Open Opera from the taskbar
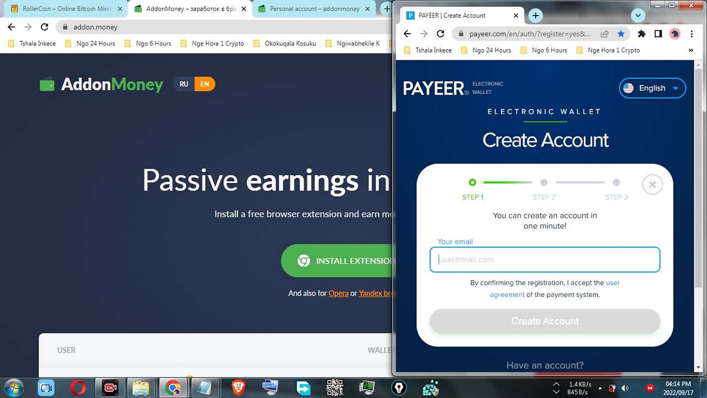 (78, 388)
